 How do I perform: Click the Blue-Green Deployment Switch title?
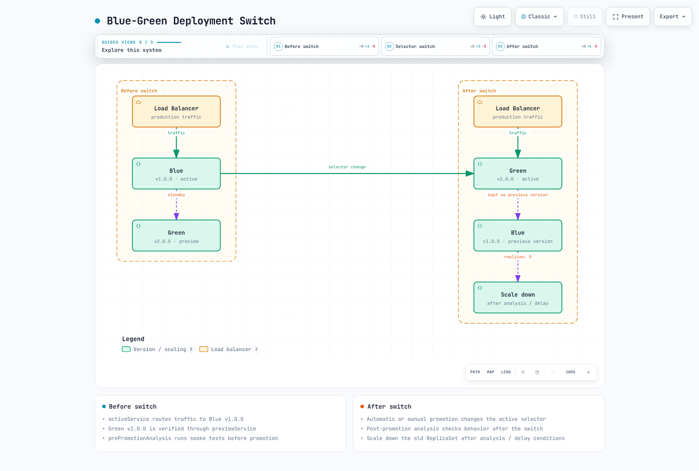pyautogui.click(x=191, y=21)
